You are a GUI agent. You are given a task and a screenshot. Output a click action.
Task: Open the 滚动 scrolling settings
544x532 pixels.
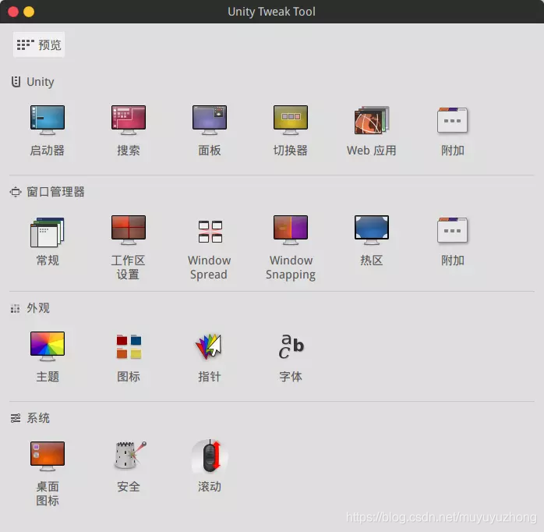click(210, 466)
